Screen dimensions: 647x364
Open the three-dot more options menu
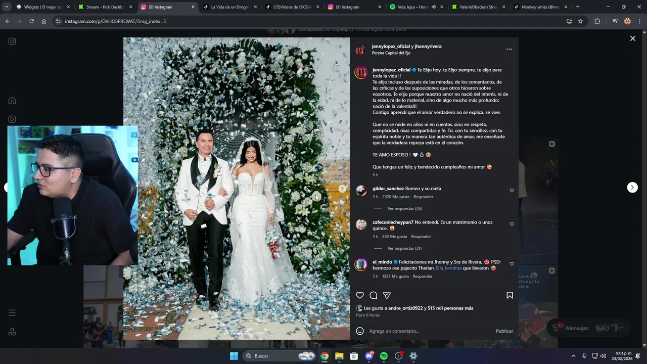(509, 49)
